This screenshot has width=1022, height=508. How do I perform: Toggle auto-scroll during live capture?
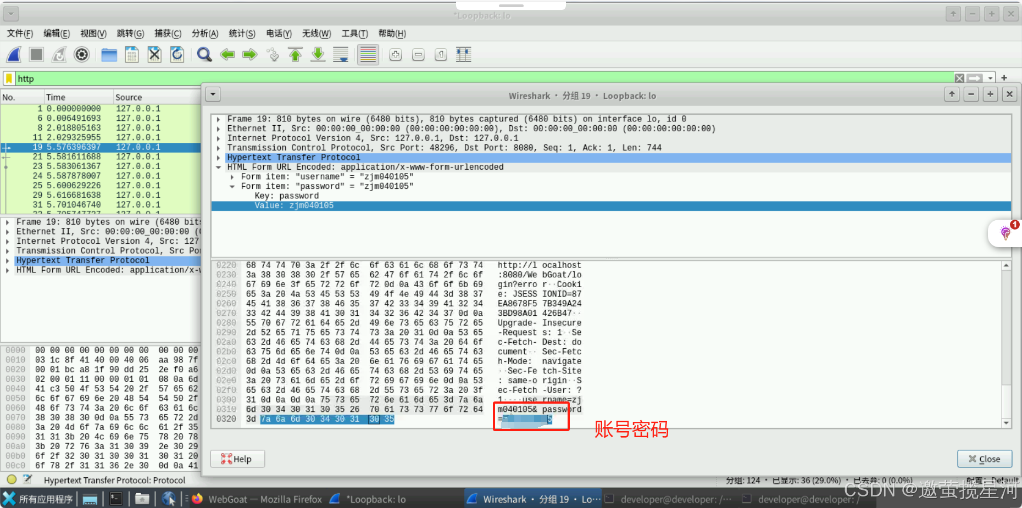pos(340,54)
